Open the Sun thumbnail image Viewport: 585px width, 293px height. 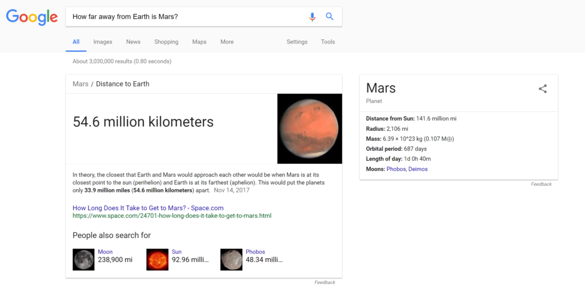158,259
